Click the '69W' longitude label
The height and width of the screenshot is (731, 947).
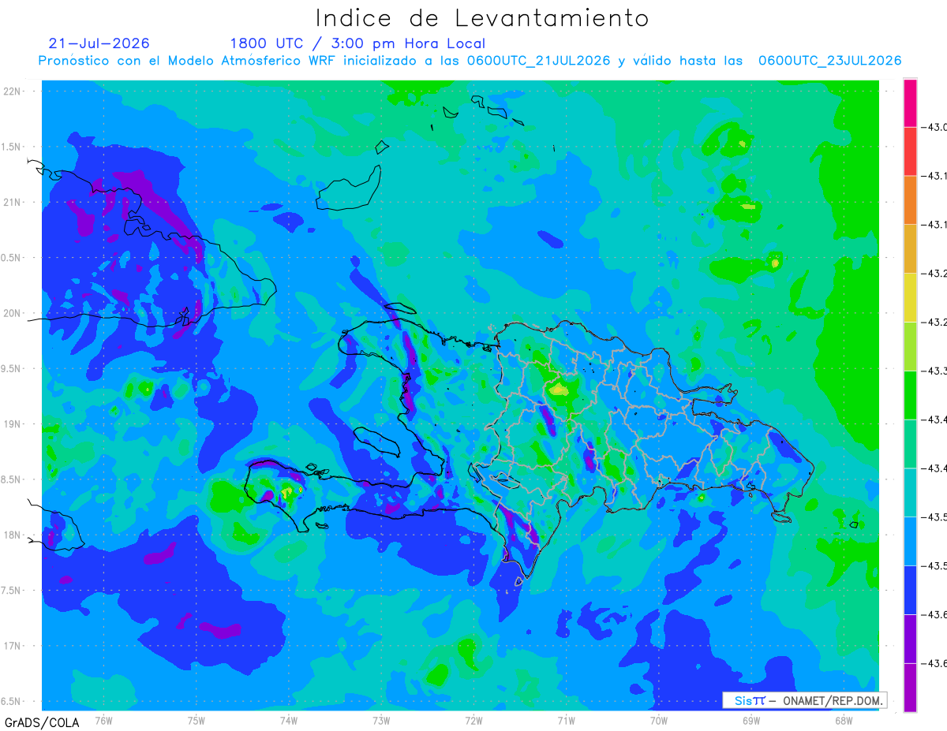[751, 720]
